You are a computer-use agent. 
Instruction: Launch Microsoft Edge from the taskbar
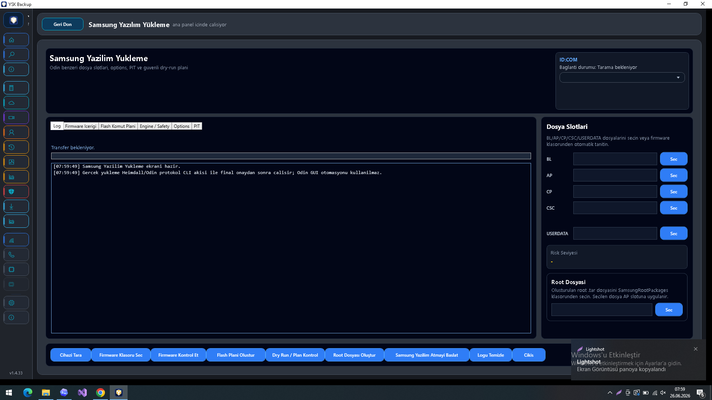(27, 393)
